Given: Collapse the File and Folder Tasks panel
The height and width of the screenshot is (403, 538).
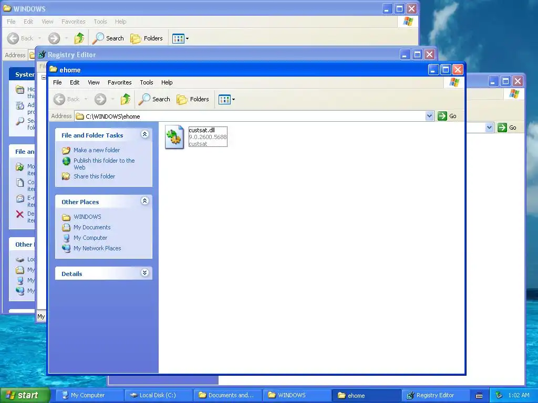Looking at the screenshot, I should (x=145, y=134).
